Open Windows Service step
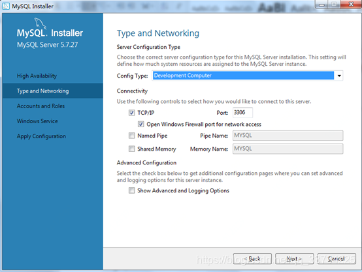Screen dimensions: 362x272 click(x=37, y=121)
